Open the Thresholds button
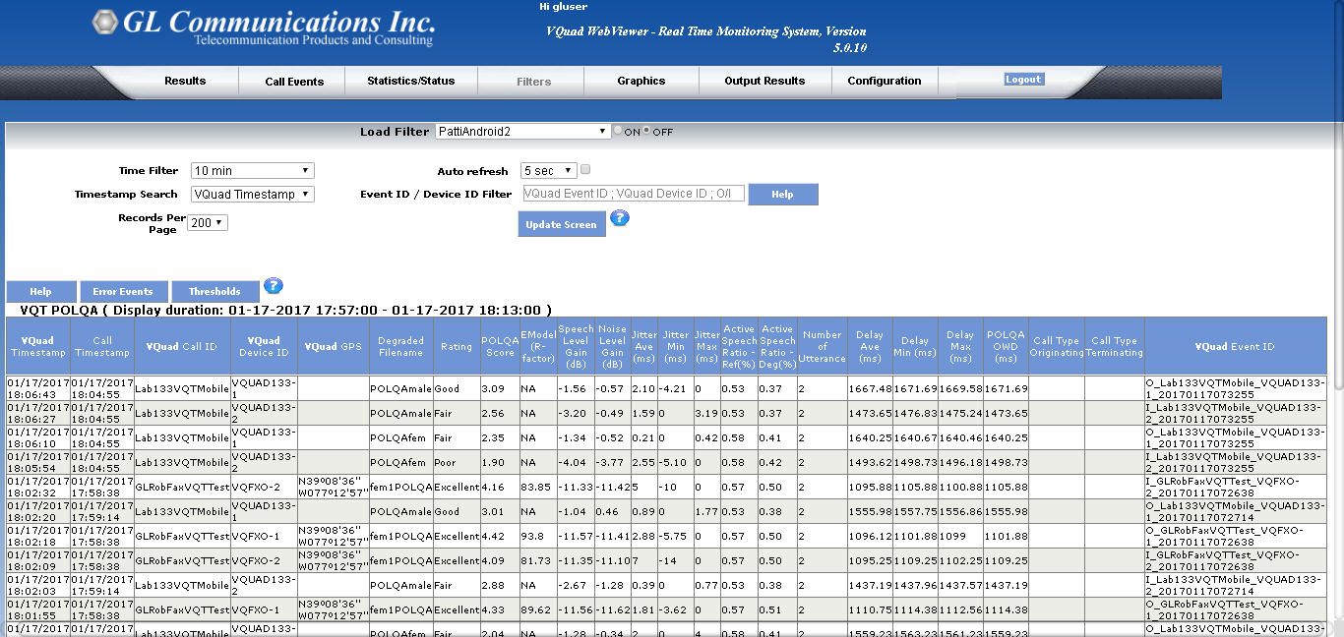Screen dimensions: 1344x637 (214, 292)
